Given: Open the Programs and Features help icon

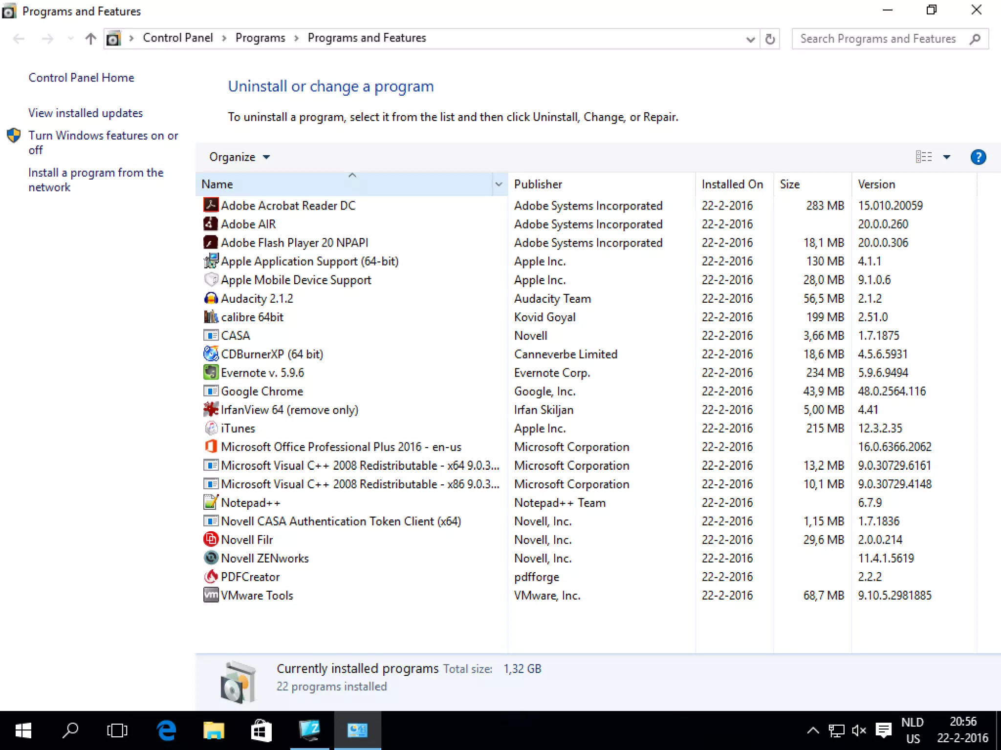Looking at the screenshot, I should 978,157.
